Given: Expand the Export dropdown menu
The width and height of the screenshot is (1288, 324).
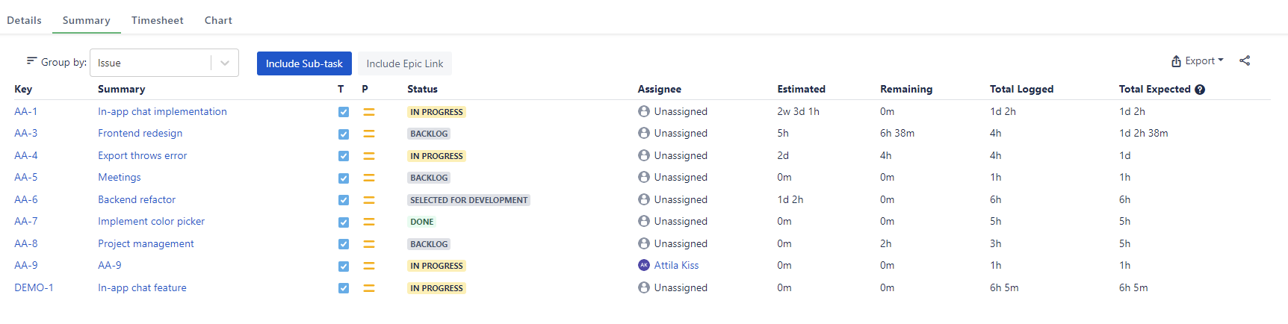Looking at the screenshot, I should click(1198, 61).
